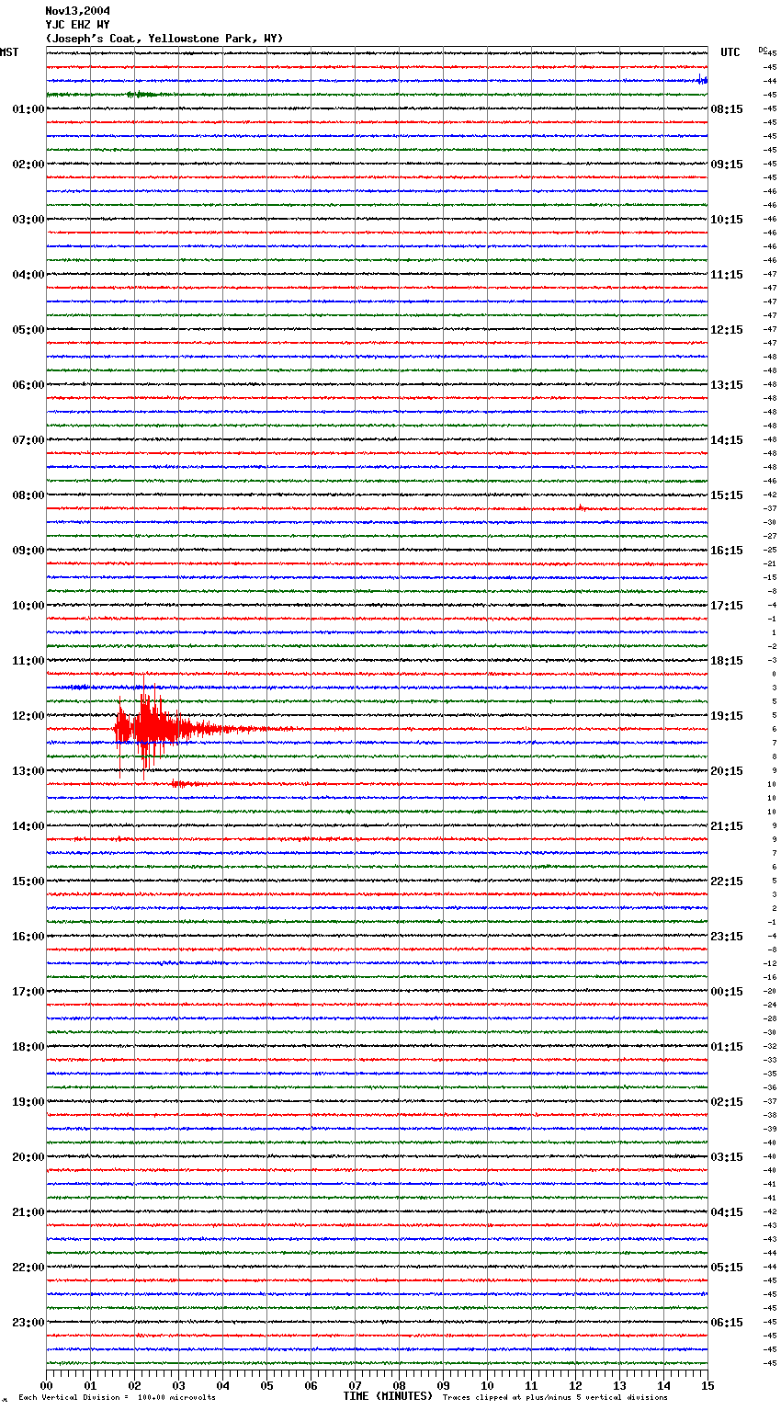Click the 16:15 UTC time label
The width and height of the screenshot is (781, 1410).
point(727,551)
